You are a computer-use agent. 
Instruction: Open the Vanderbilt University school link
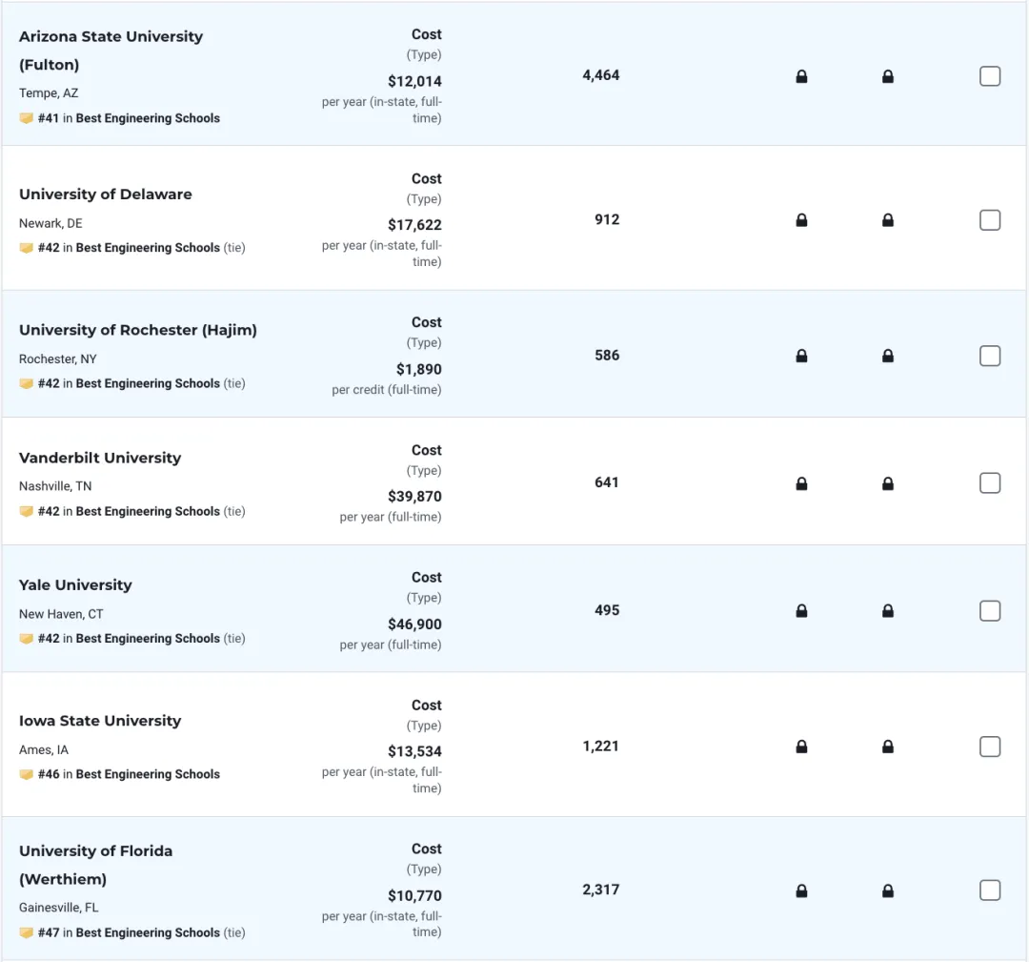100,458
